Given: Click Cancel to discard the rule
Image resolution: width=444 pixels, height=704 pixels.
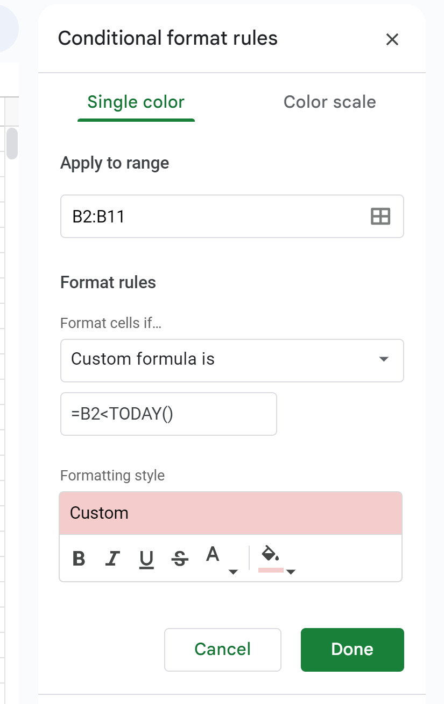Looking at the screenshot, I should (222, 649).
